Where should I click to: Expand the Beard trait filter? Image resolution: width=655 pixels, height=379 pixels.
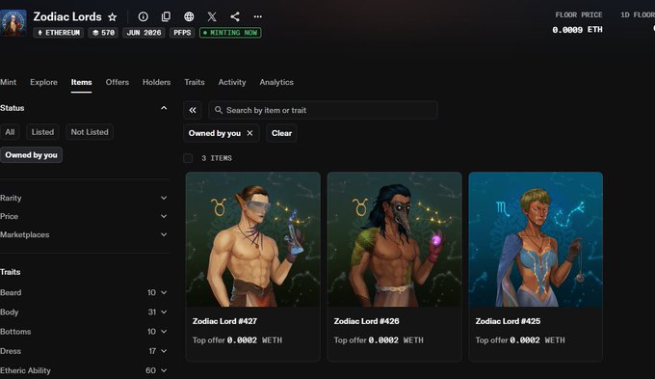[x=84, y=292]
